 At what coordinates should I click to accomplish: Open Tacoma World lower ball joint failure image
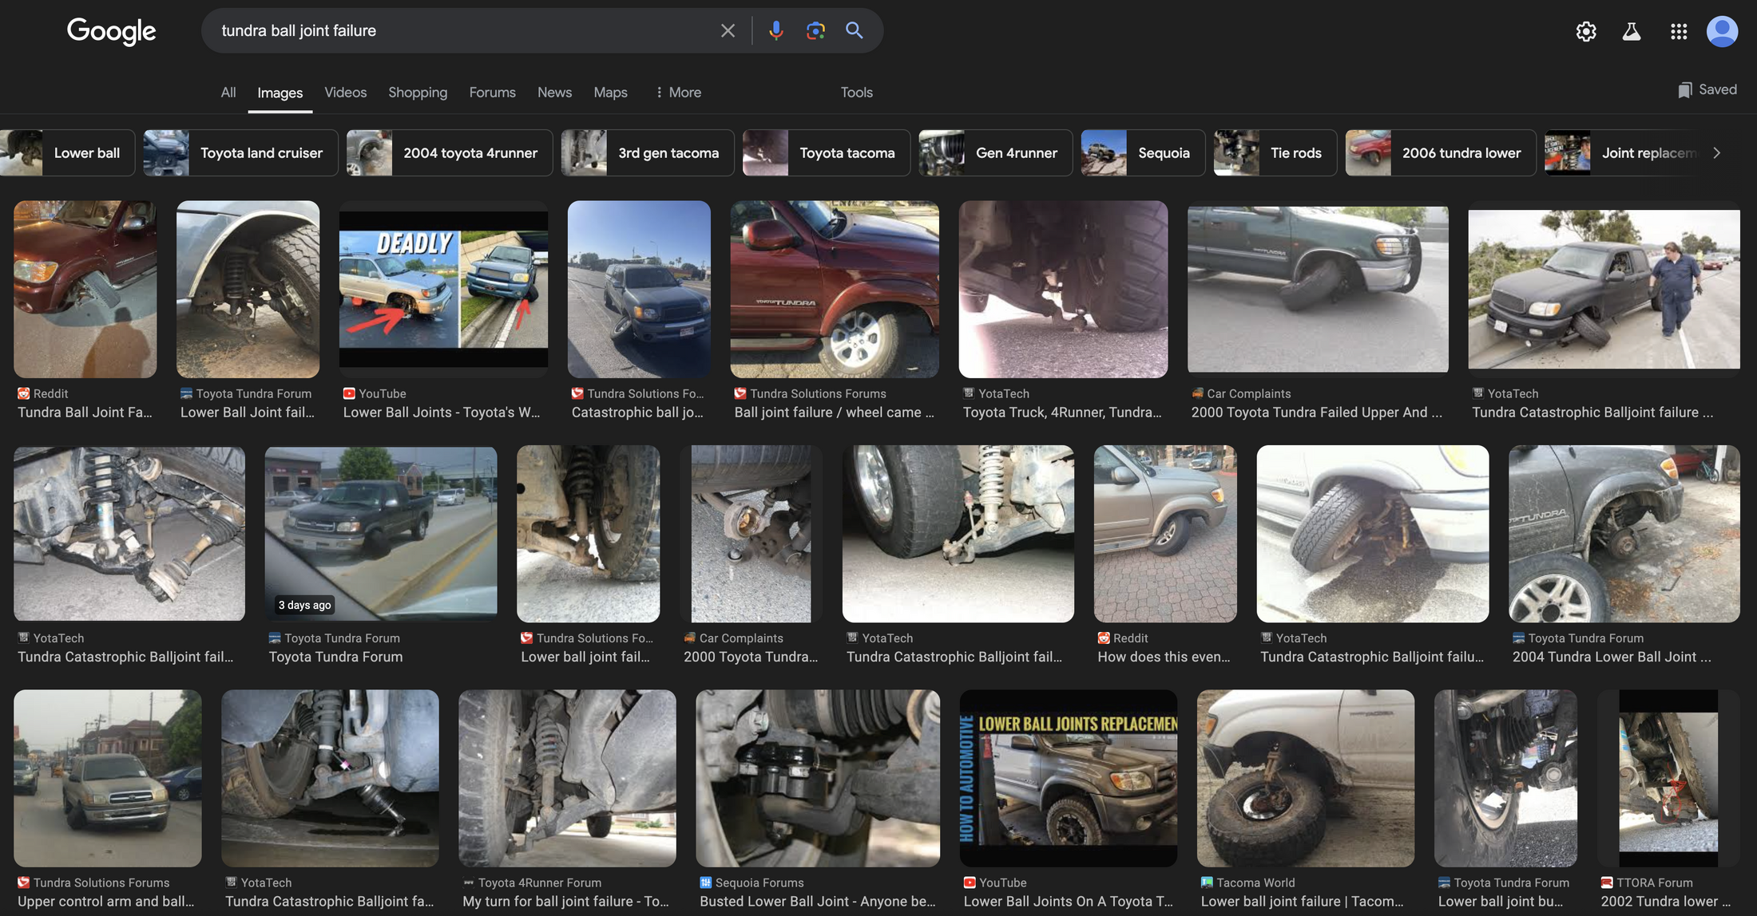1306,778
